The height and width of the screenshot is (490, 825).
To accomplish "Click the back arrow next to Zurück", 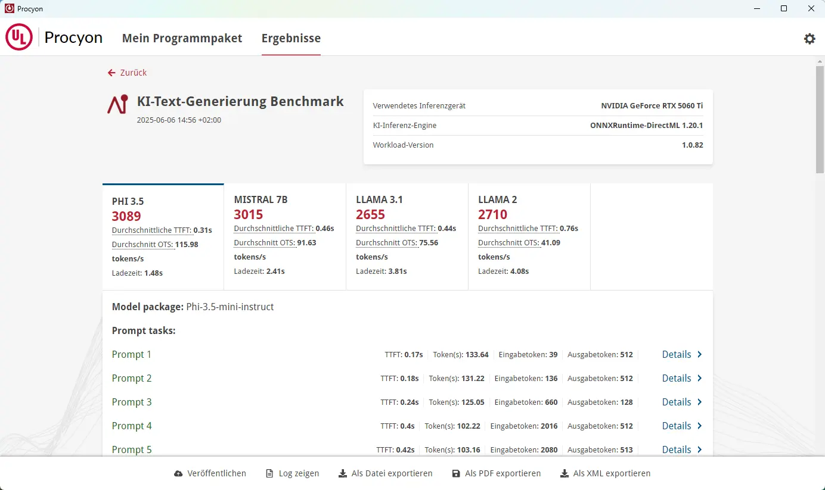I will pos(111,73).
